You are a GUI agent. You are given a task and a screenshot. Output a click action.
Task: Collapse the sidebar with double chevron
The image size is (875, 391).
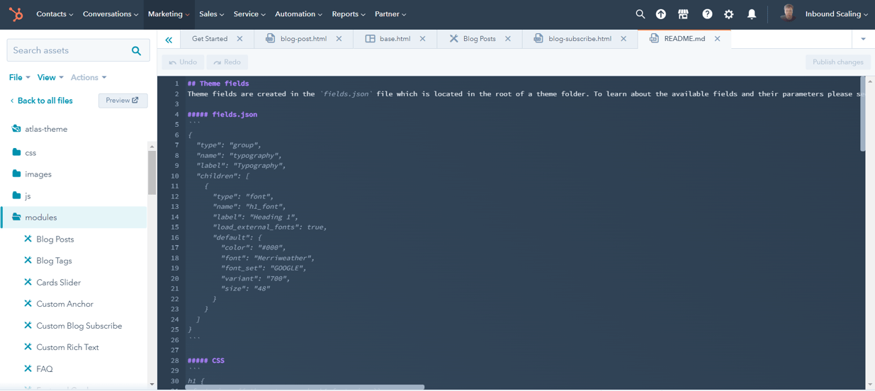[x=169, y=40]
